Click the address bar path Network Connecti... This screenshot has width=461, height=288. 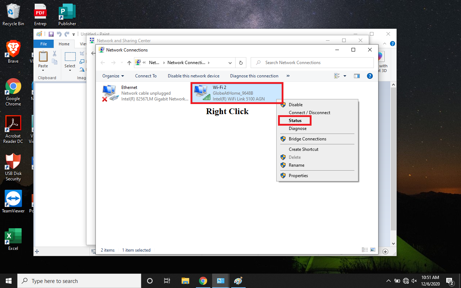pos(186,63)
